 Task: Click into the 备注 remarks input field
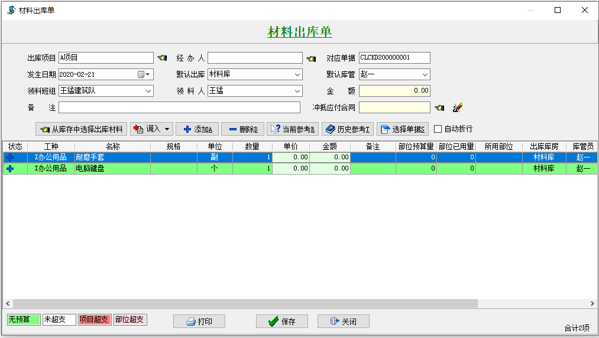point(179,107)
